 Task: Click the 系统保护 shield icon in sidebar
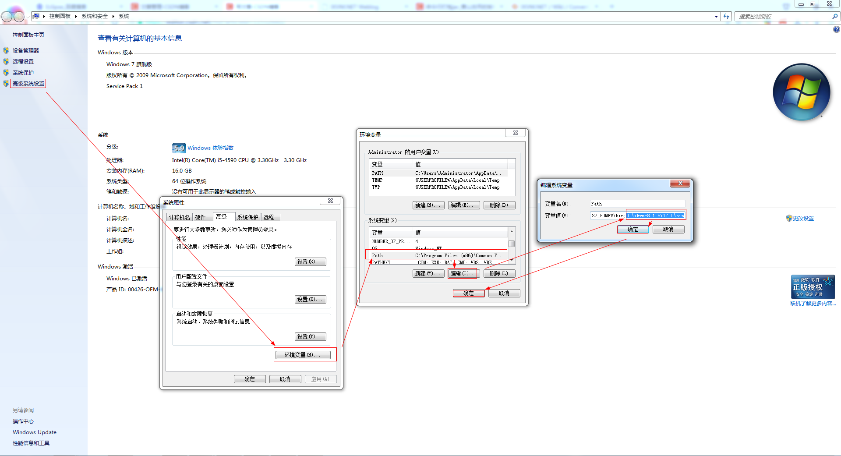click(6, 72)
